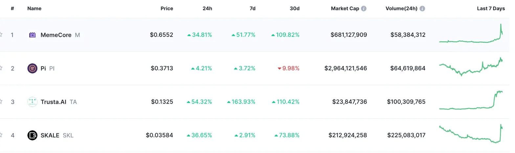Open the Volume(24h) info icon

pos(422,9)
